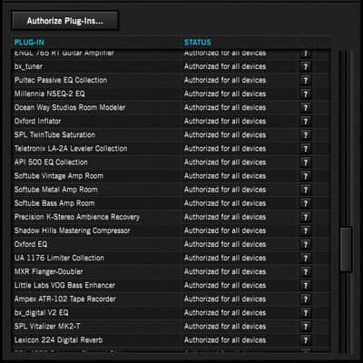This screenshot has height=363, width=363.
Task: Open help for API 500 EQ Collection
Action: [x=306, y=162]
